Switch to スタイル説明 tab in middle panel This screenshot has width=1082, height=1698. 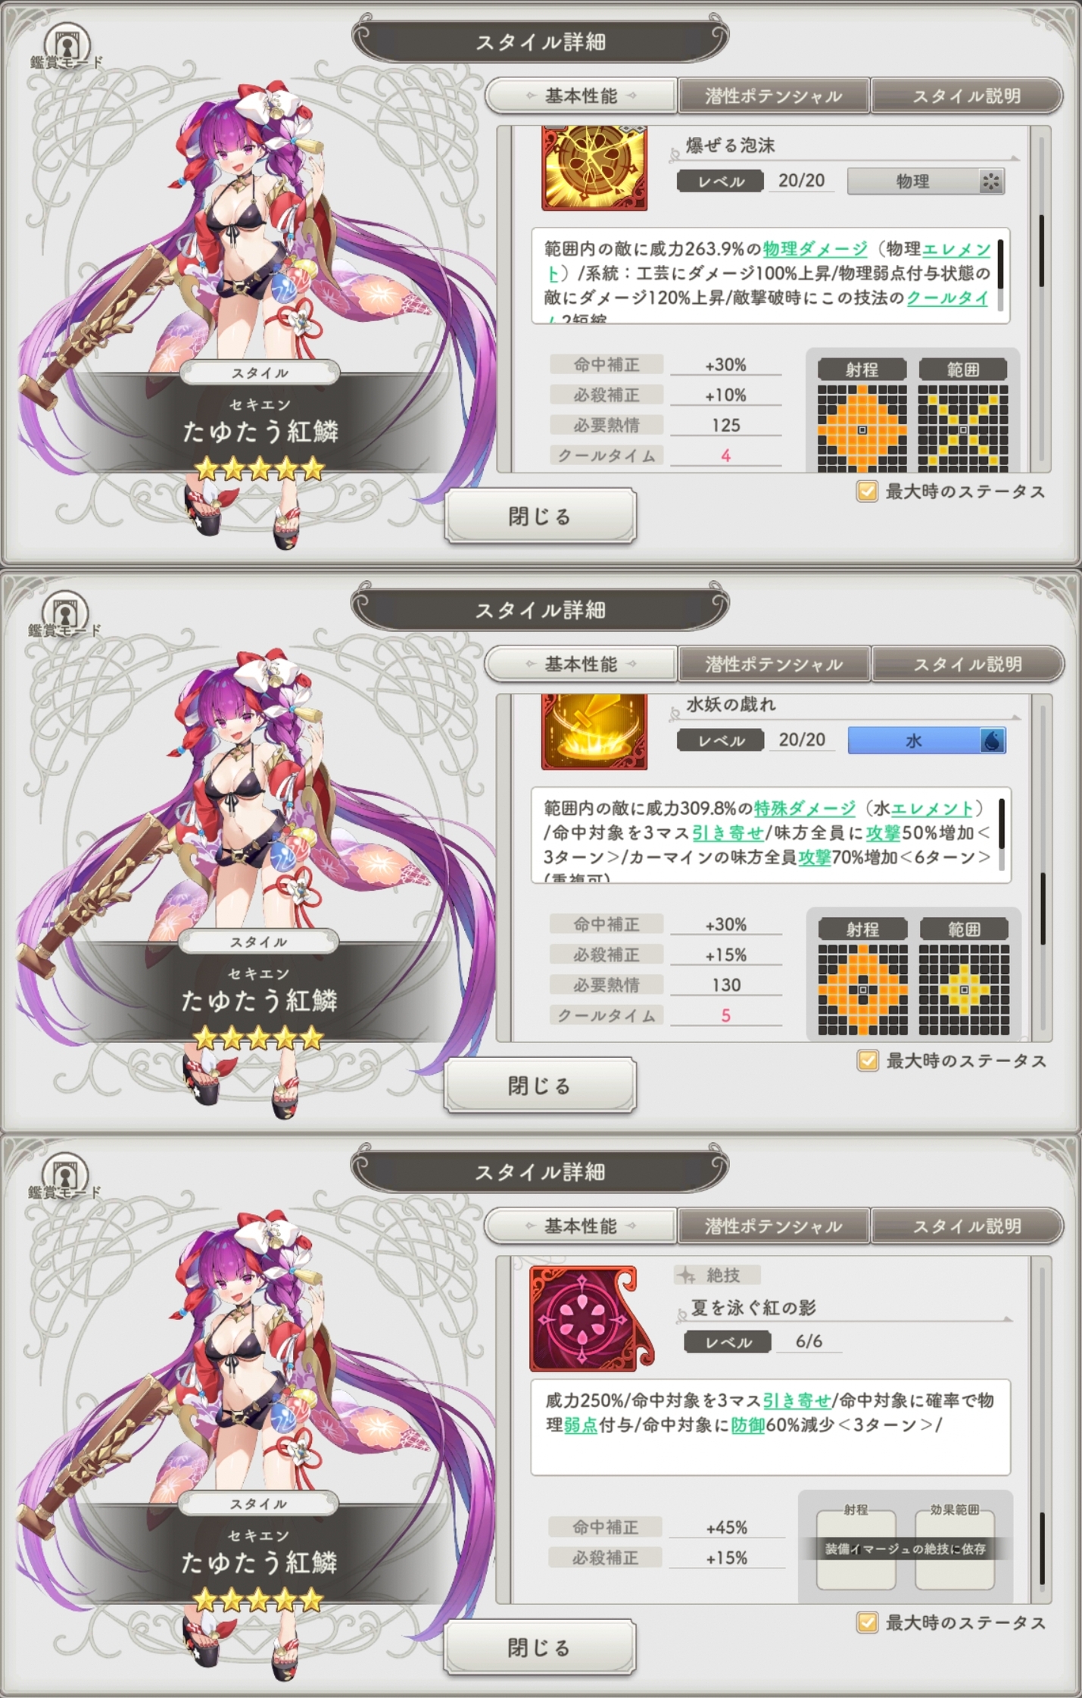(x=968, y=664)
